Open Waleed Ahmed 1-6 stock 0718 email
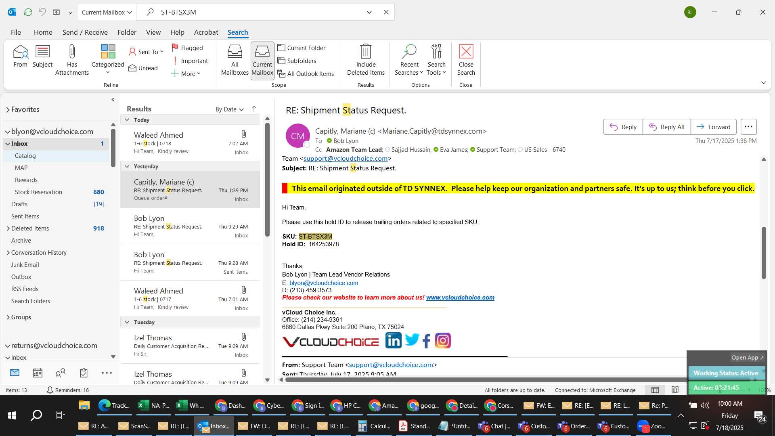Image resolution: width=775 pixels, height=436 pixels. tap(190, 143)
